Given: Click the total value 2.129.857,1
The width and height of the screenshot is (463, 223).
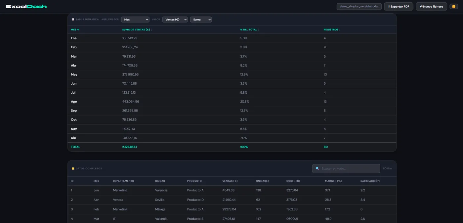Looking at the screenshot, I should [129, 147].
